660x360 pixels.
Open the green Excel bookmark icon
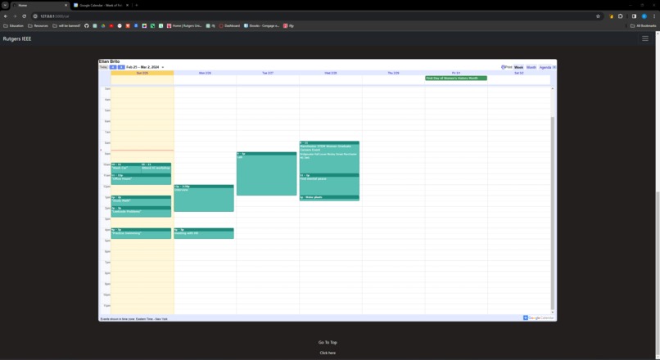[160, 25]
